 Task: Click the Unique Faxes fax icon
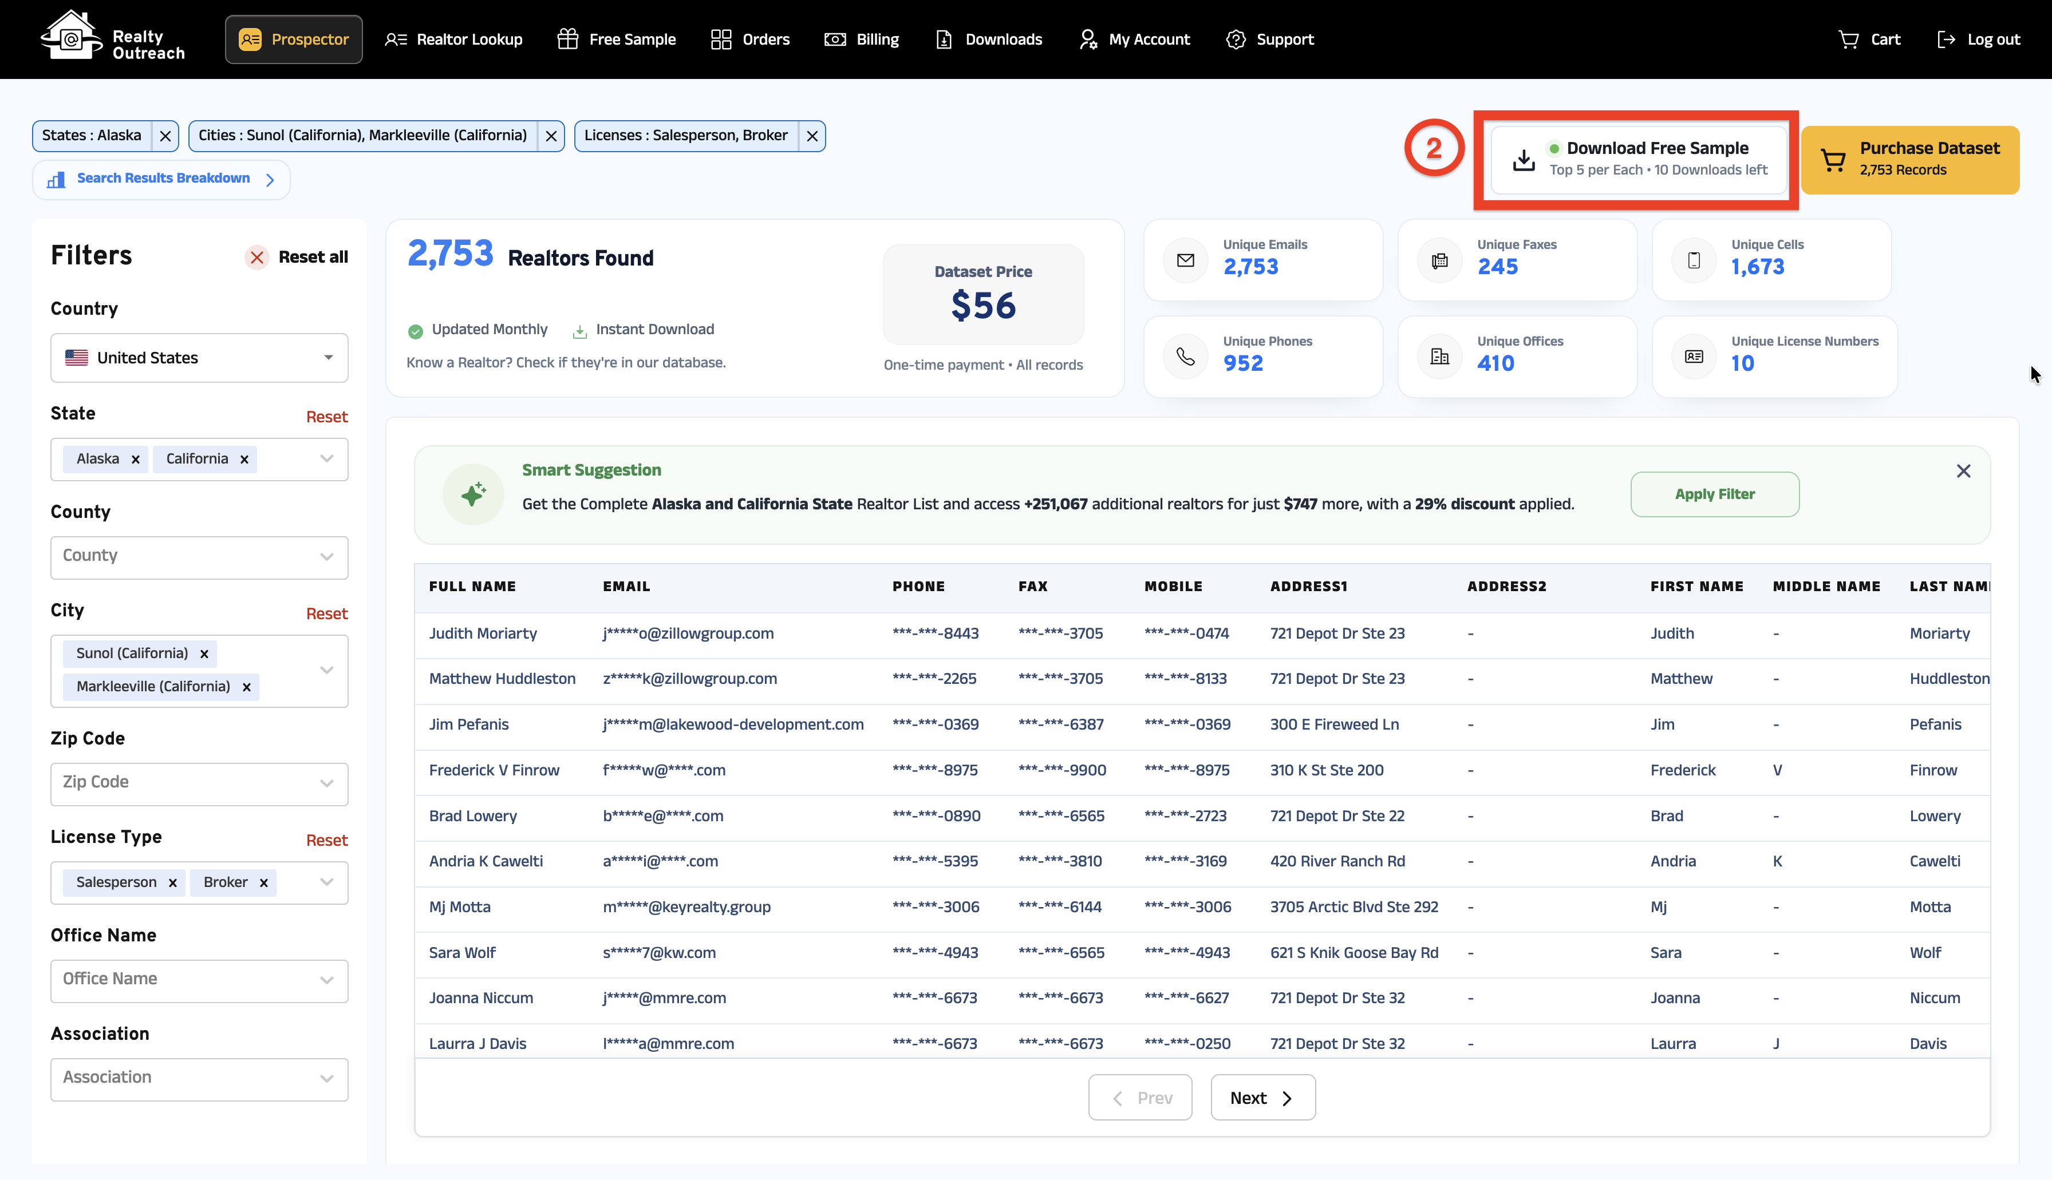1439,260
